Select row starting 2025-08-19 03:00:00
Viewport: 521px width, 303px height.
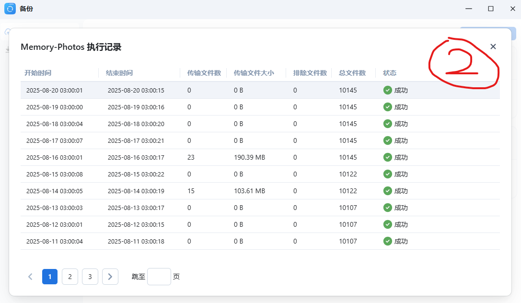260,107
